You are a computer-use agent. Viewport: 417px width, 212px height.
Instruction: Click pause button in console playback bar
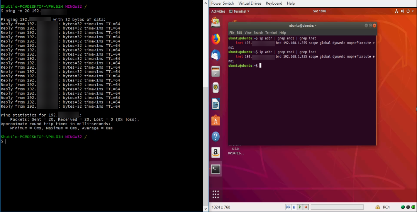coord(294,207)
